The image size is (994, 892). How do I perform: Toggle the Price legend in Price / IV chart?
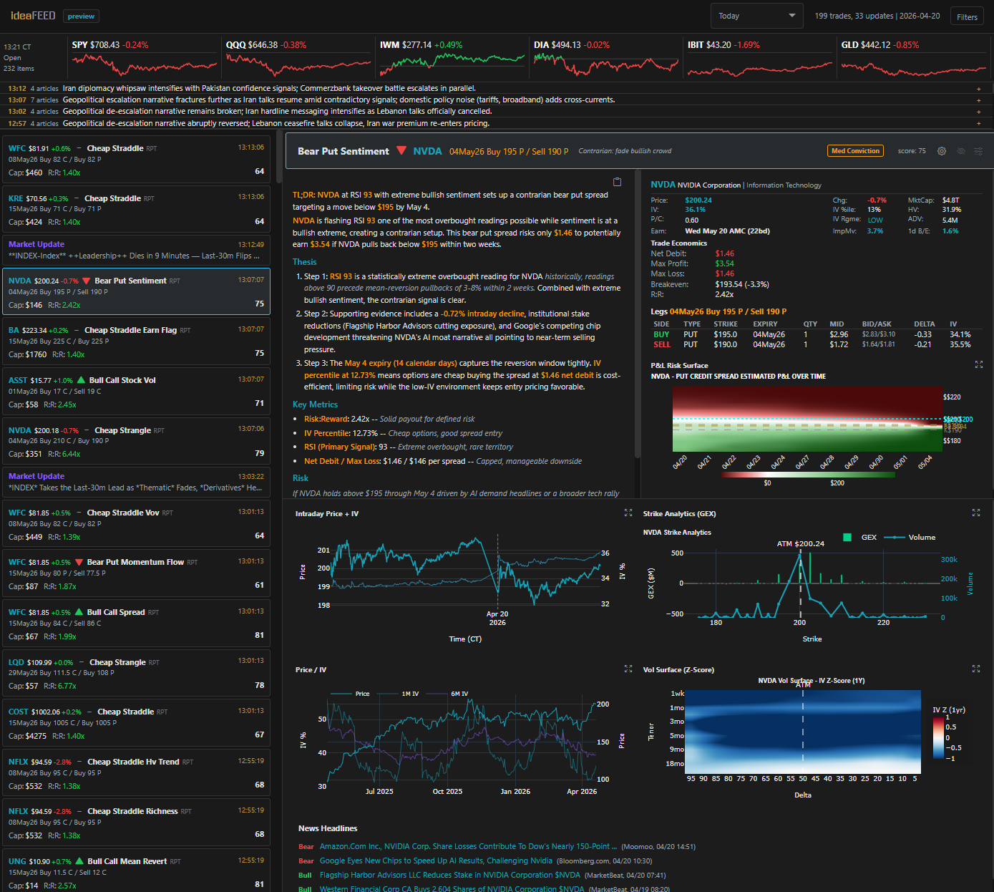coord(351,694)
